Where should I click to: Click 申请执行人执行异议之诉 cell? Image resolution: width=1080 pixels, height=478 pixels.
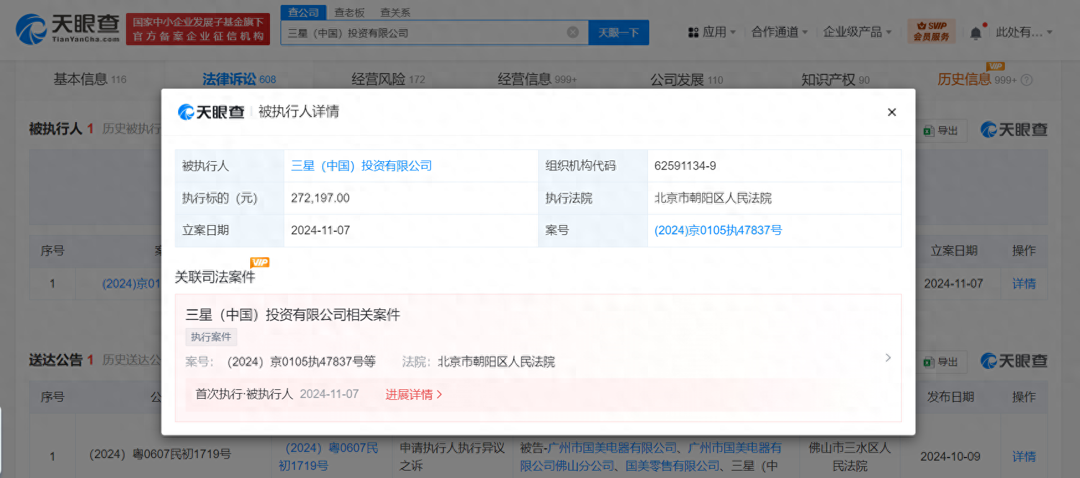(452, 456)
